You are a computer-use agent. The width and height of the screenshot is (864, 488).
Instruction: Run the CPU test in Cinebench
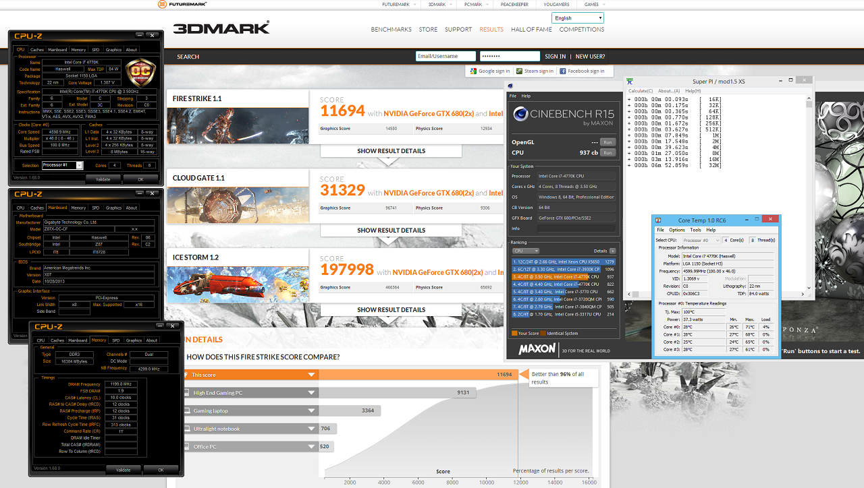(x=607, y=152)
